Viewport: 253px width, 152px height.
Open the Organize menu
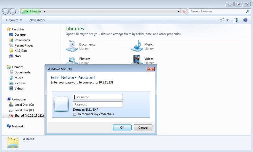point(14,20)
